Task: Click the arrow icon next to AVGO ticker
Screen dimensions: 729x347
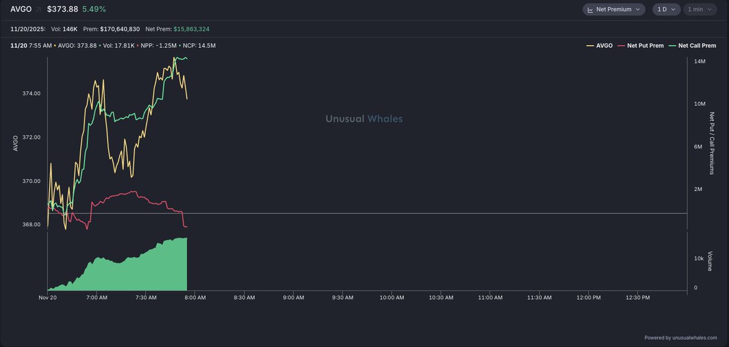Action: [x=39, y=10]
